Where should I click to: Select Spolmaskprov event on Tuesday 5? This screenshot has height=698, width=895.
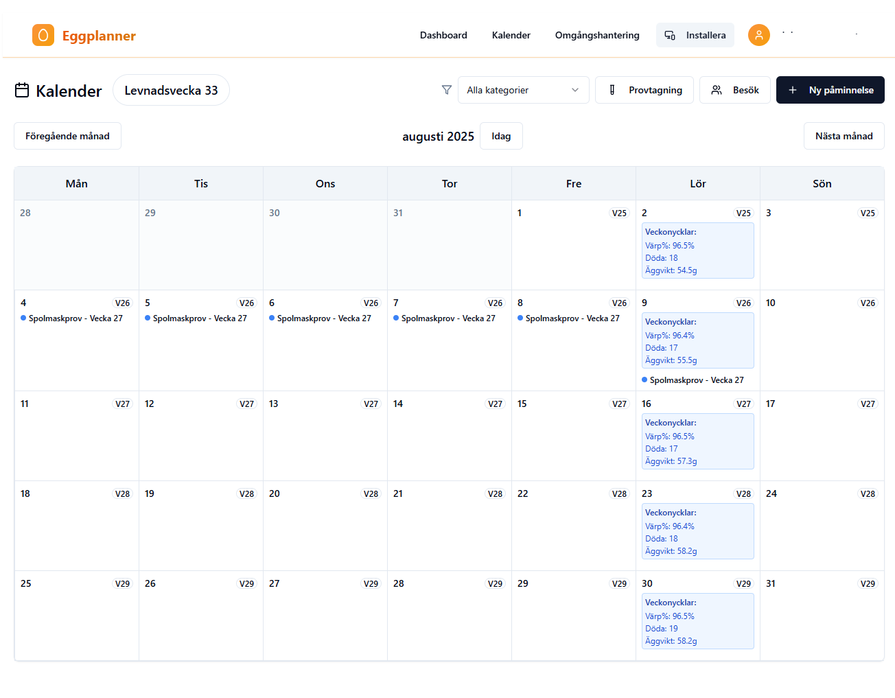point(196,318)
